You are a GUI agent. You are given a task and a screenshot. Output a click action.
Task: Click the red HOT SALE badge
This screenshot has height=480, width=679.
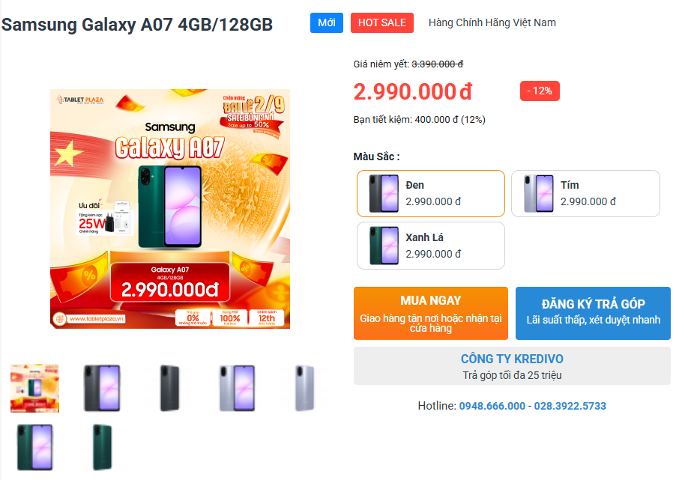pyautogui.click(x=382, y=23)
